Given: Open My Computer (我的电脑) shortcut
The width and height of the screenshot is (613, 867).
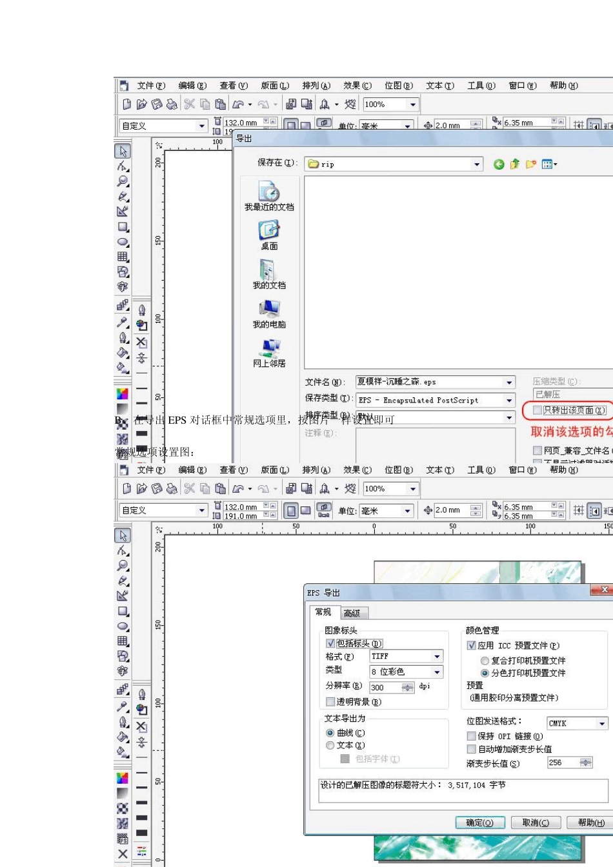Looking at the screenshot, I should [269, 314].
